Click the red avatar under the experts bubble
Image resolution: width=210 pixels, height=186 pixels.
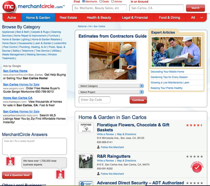click(60, 175)
